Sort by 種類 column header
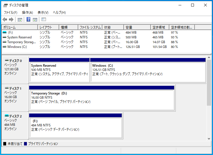This screenshot has height=155, width=213. click(69, 27)
